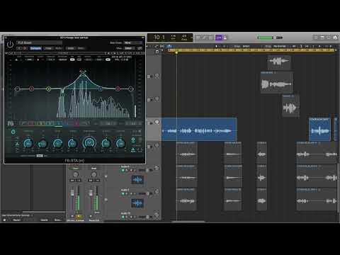Screen dimensions: 340x255
Task: Select the long blue selected audio region
Action: [x=200, y=130]
